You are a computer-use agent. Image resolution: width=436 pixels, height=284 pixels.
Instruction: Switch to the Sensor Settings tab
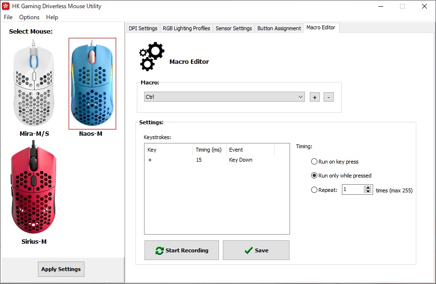tap(233, 28)
